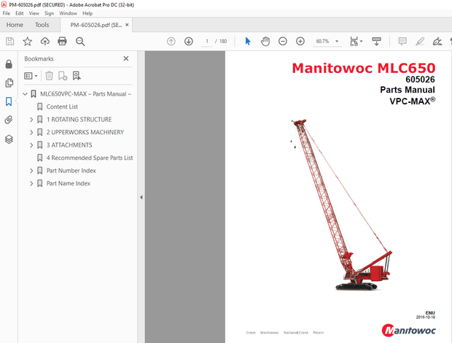Click the cloud upload share icon

pyautogui.click(x=44, y=42)
